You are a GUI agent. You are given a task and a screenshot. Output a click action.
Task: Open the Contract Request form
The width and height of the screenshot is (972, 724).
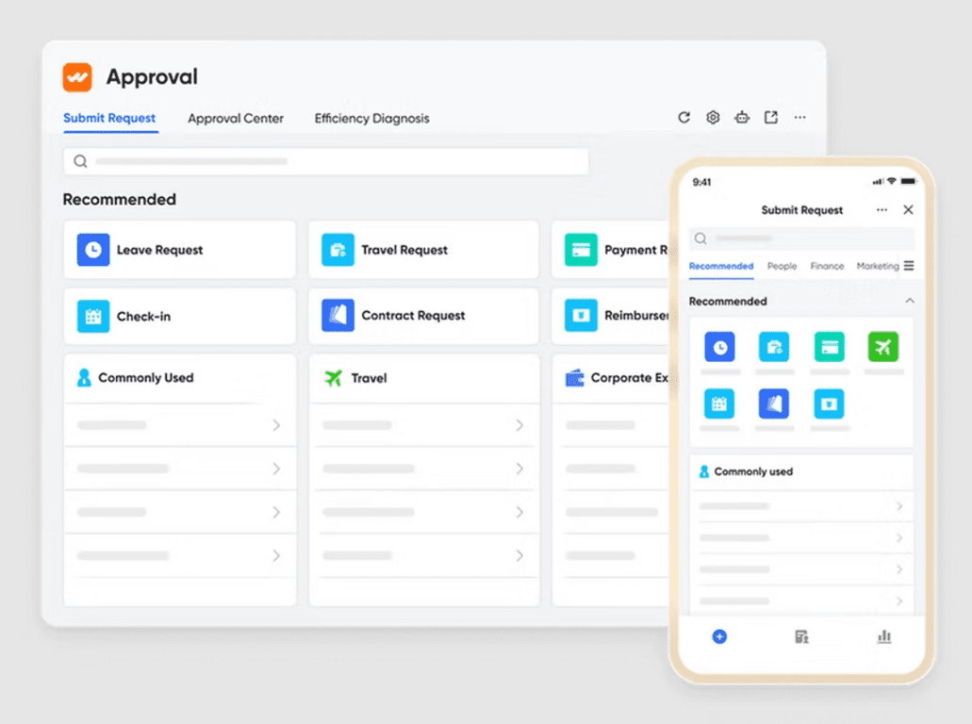(x=423, y=316)
